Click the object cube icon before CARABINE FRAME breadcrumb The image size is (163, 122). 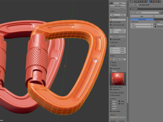(x=138, y=5)
